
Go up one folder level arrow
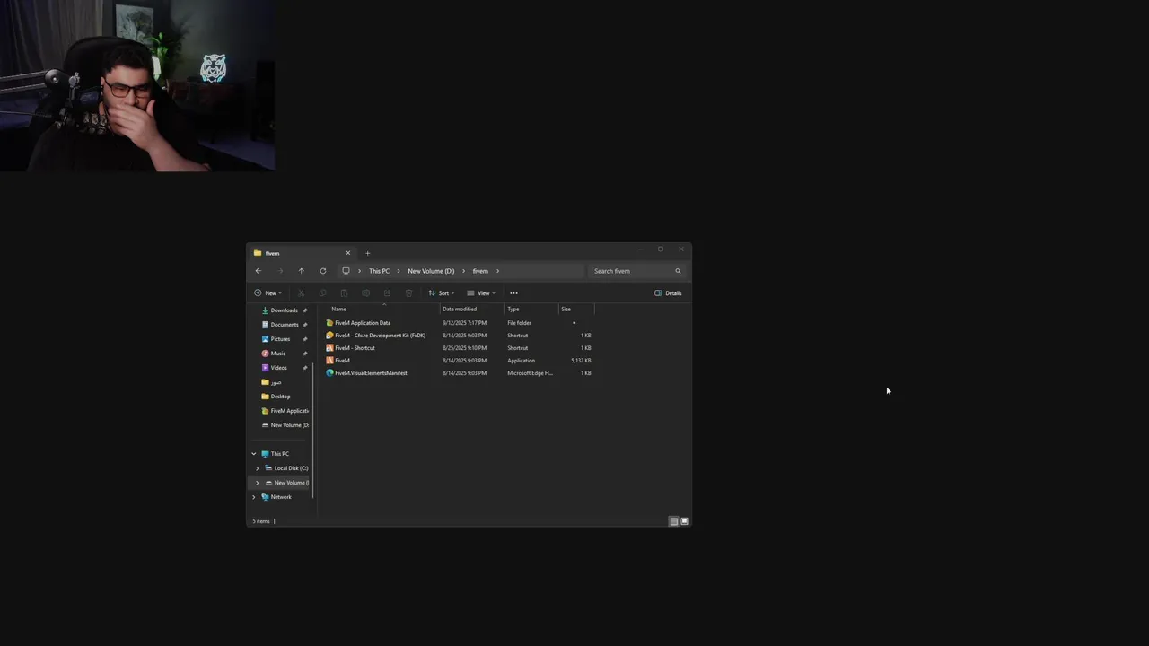(x=302, y=271)
